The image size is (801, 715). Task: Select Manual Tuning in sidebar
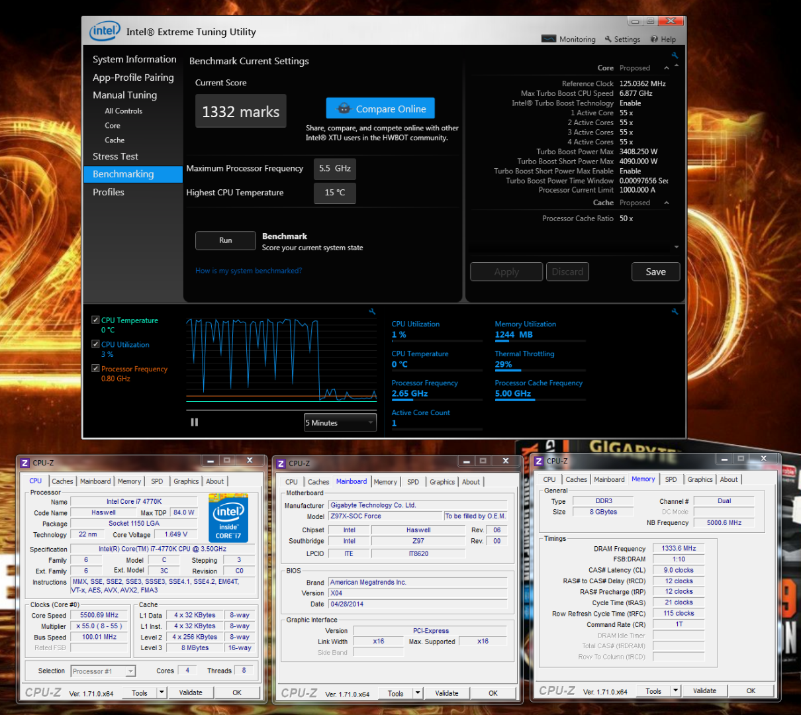tap(124, 95)
